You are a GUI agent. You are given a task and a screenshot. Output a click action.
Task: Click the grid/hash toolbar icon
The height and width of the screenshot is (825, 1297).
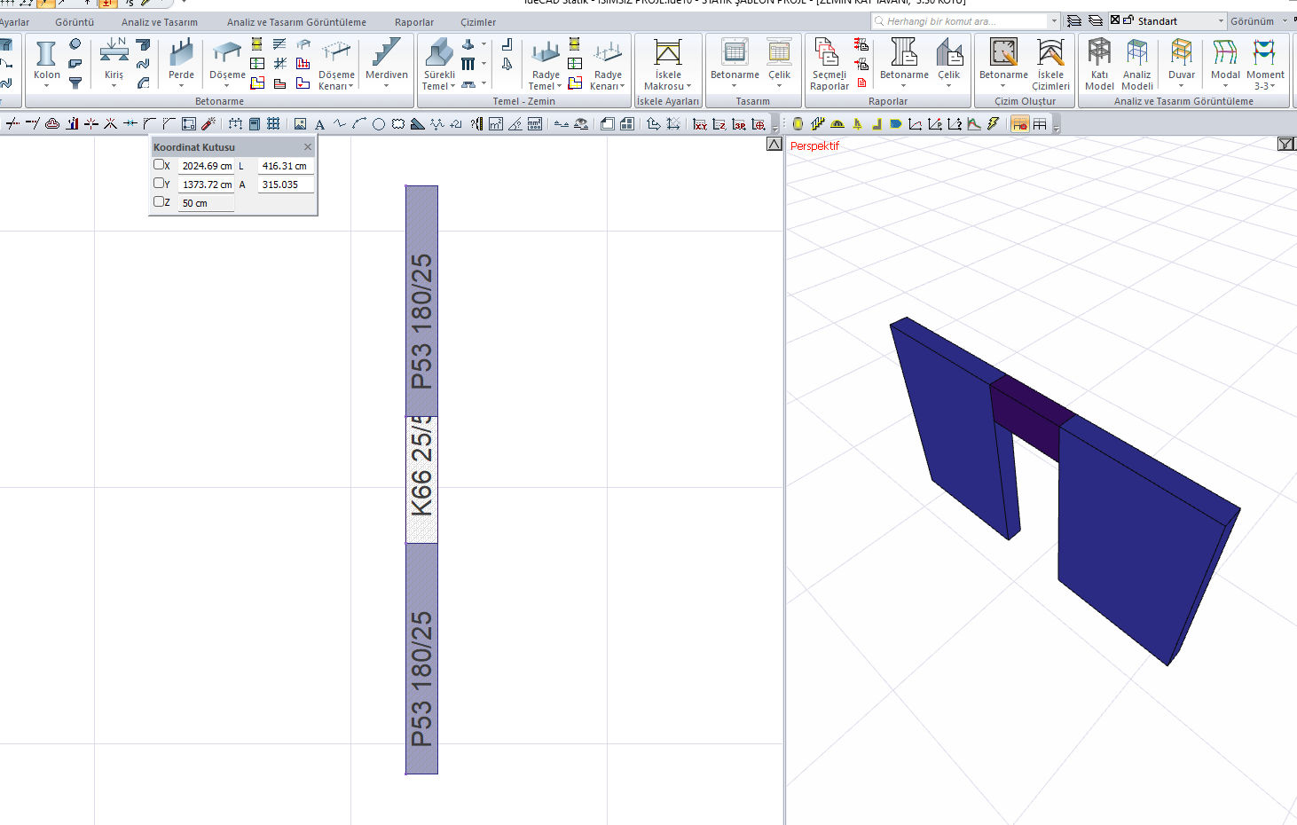click(273, 124)
